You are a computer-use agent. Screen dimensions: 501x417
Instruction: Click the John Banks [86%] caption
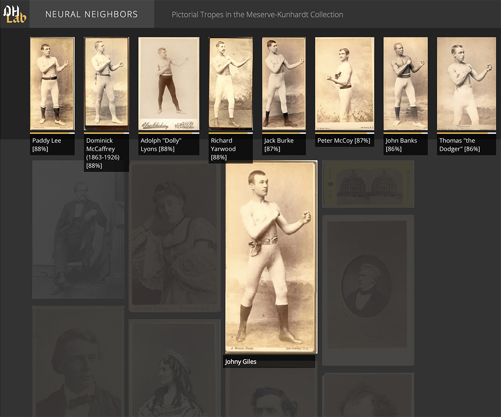click(x=401, y=144)
